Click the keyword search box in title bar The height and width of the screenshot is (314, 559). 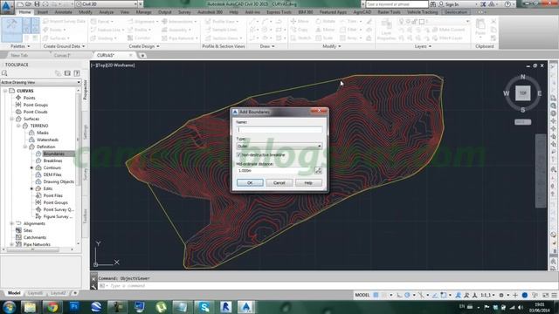[x=397, y=4]
